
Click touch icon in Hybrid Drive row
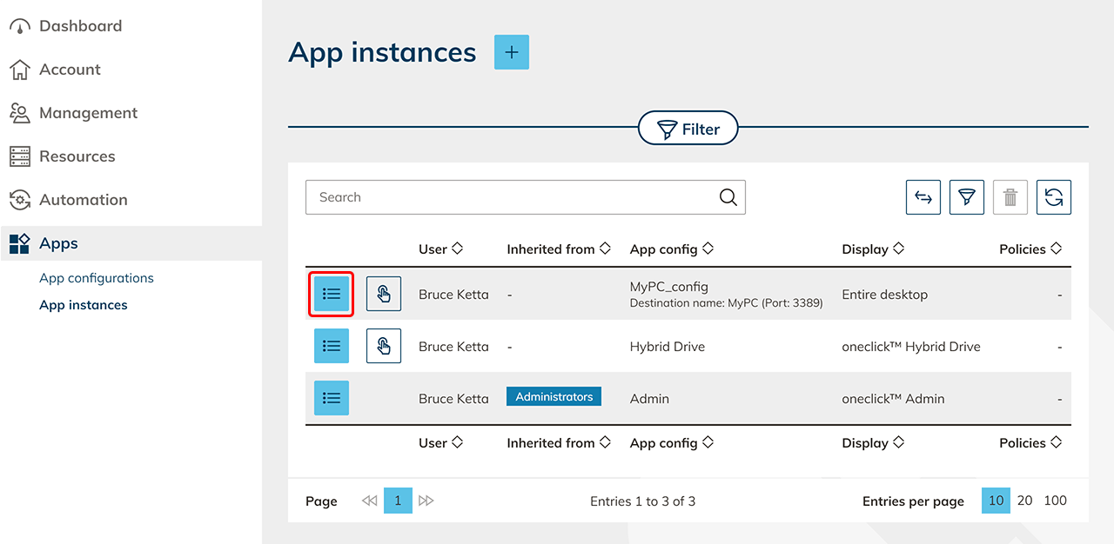(383, 346)
